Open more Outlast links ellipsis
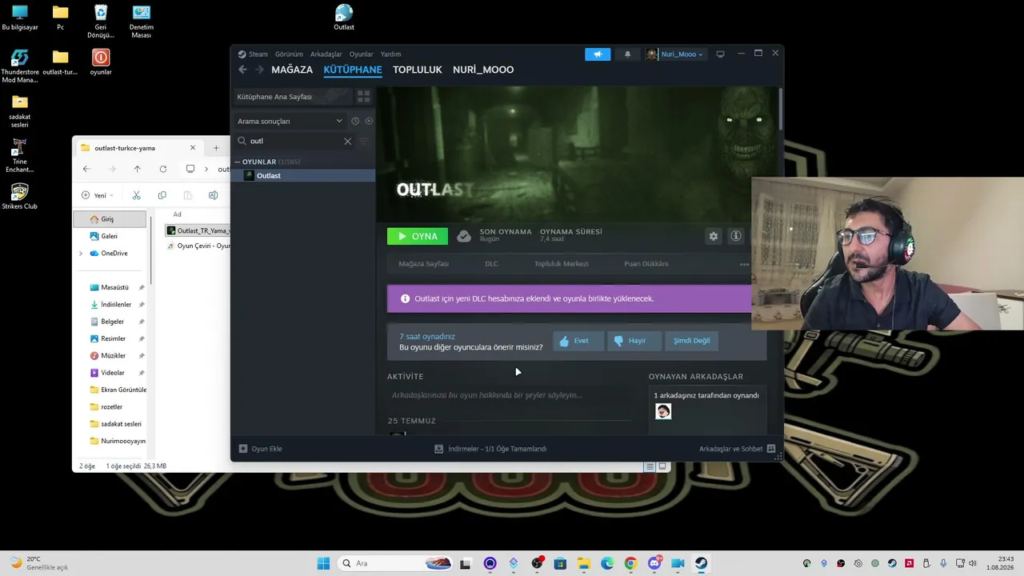Viewport: 1024px width, 576px height. tap(744, 264)
